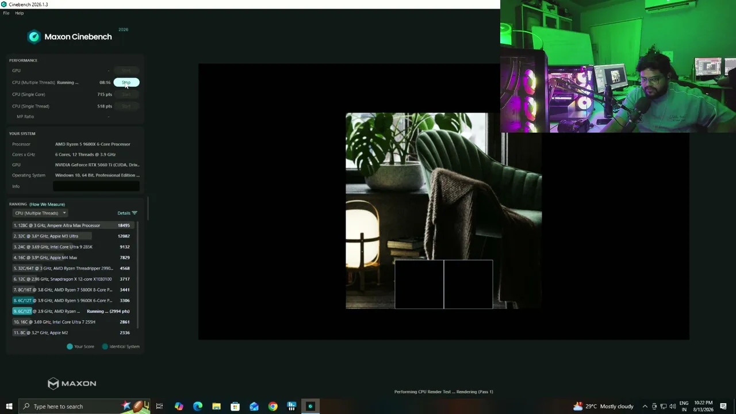Viewport: 736px width, 414px height.
Task: Open the Outlook mail app on the taskbar
Action: coord(254,407)
